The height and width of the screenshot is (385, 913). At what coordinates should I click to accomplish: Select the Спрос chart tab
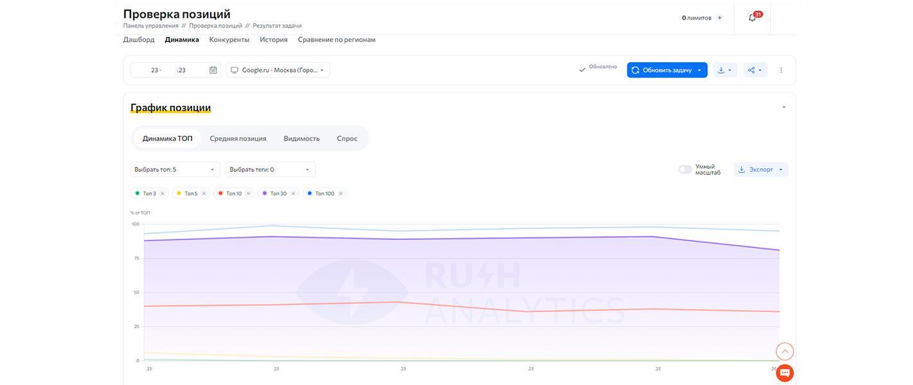coord(347,139)
